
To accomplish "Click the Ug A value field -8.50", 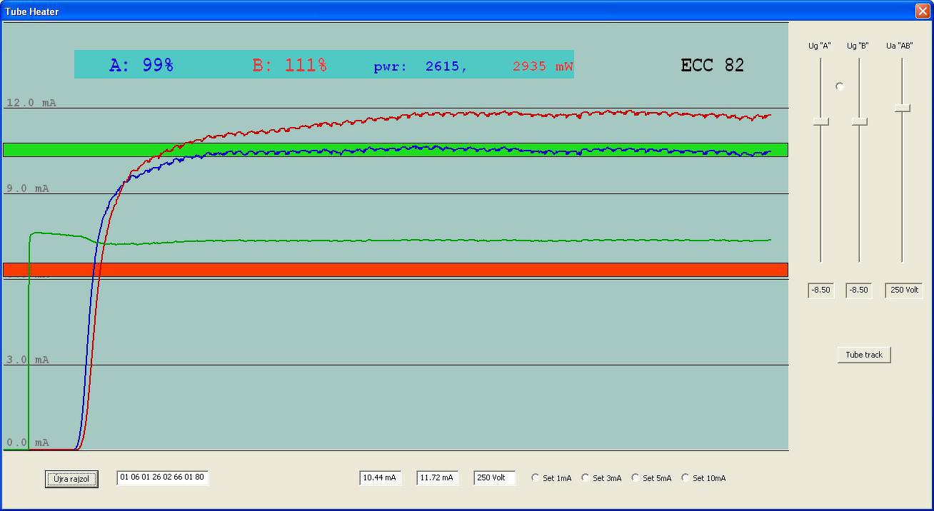I will (x=821, y=290).
